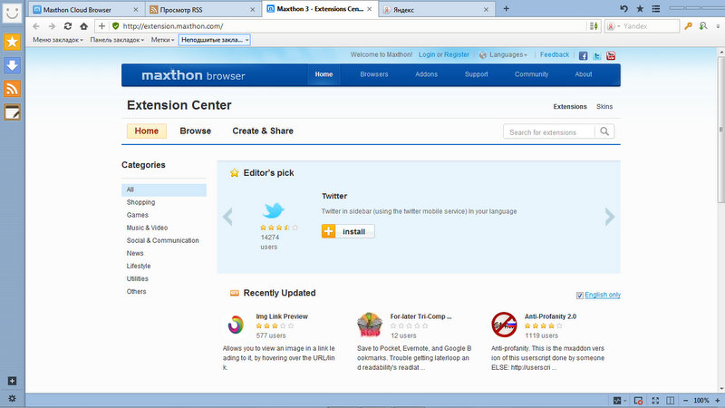Decrease page zoom with the minus button
The height and width of the screenshot is (408, 725).
click(686, 401)
